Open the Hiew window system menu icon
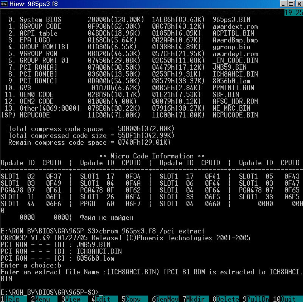Image resolution: width=303 pixels, height=302 pixels. tap(5, 4)
